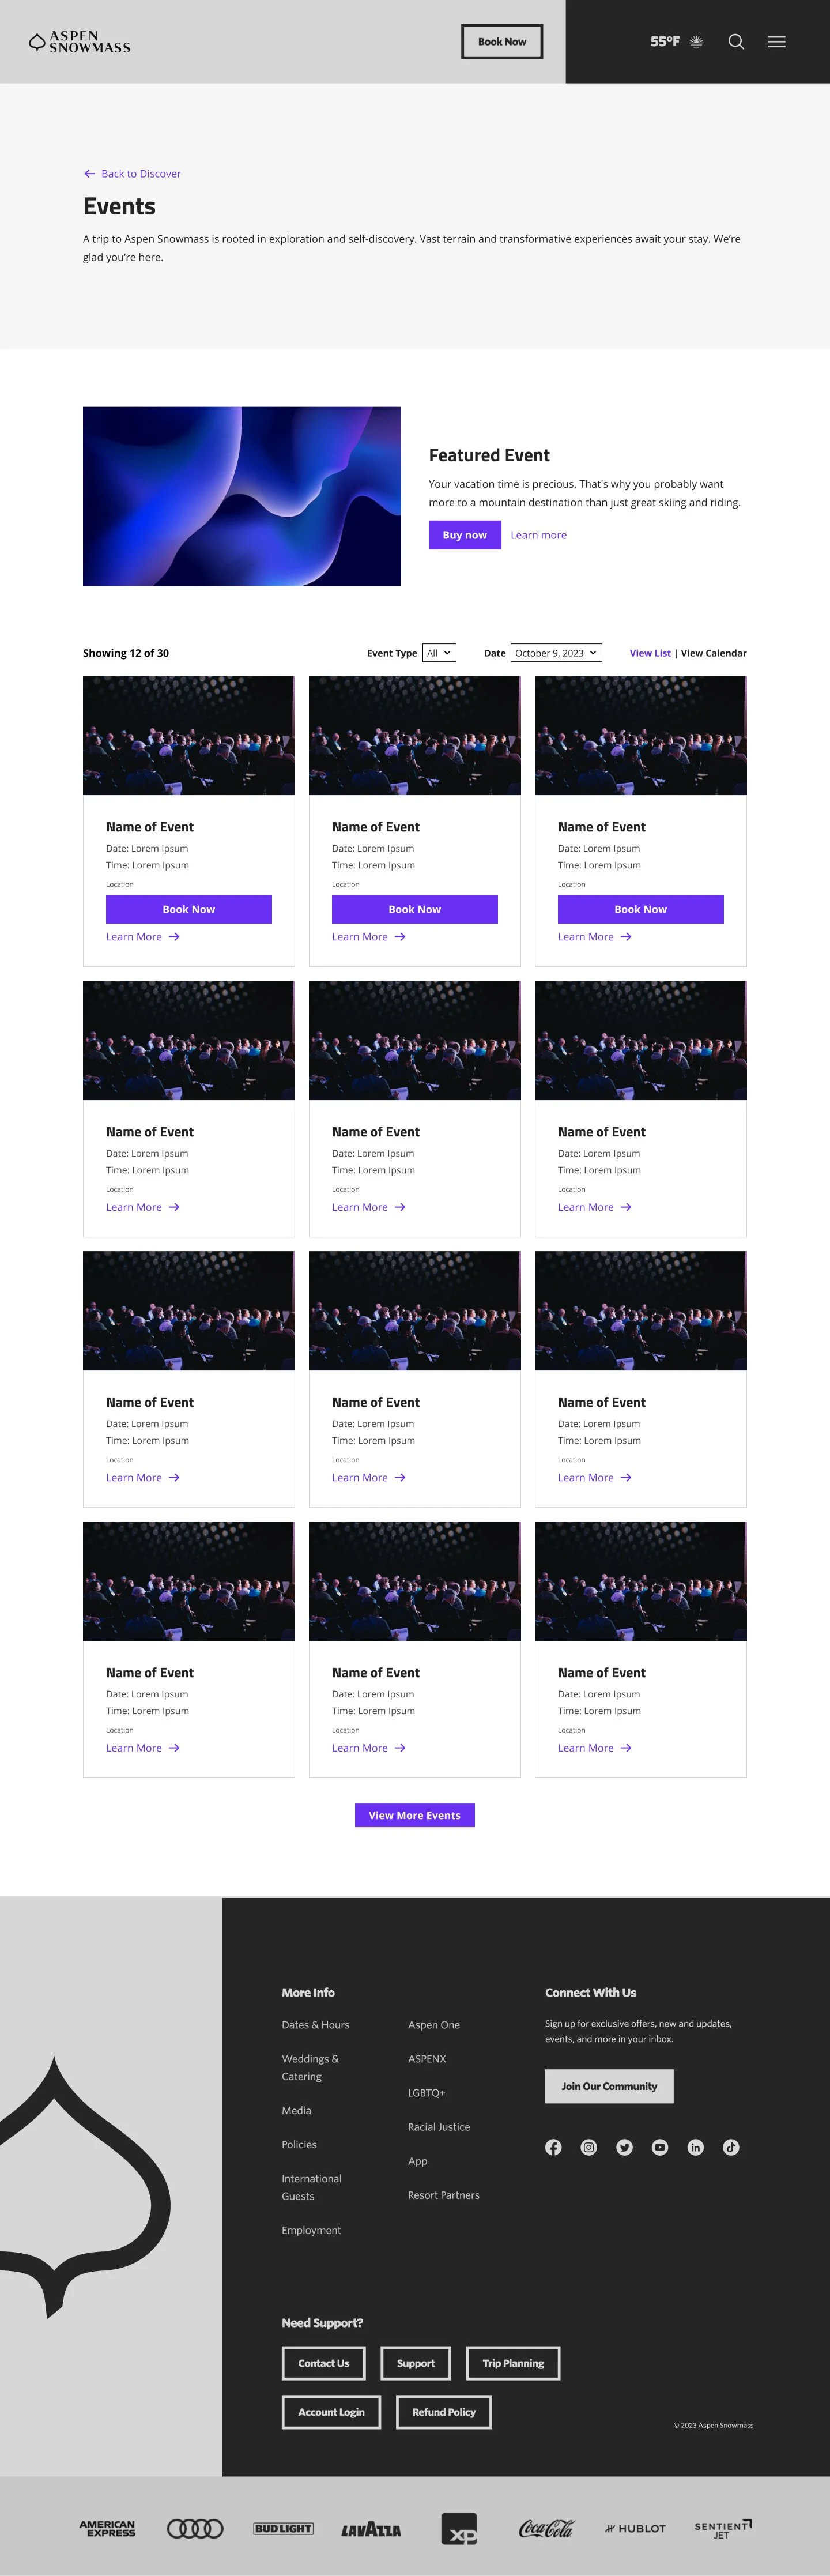Expand the Event Type dropdown
Viewport: 830px width, 2576px height.
[x=439, y=653]
